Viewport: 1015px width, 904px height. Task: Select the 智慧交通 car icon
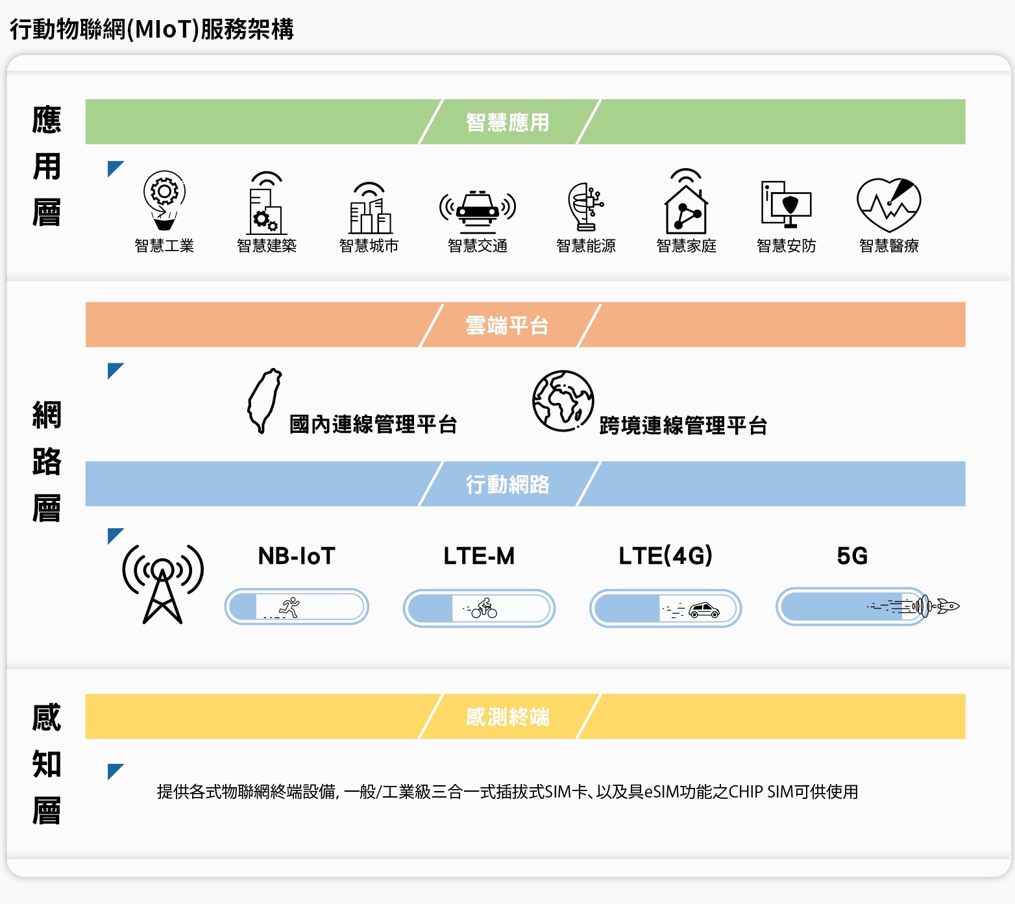(x=478, y=212)
